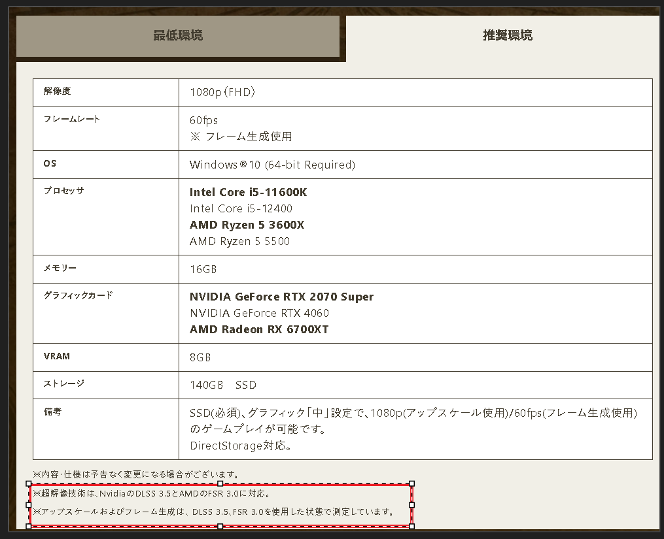
Task: Select NVIDIA GeForce RTX 4060 text
Action: pos(259,313)
